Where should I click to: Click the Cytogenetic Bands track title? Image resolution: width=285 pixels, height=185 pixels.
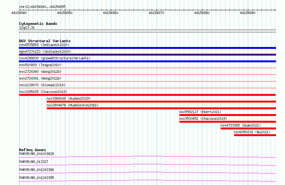tap(38, 24)
